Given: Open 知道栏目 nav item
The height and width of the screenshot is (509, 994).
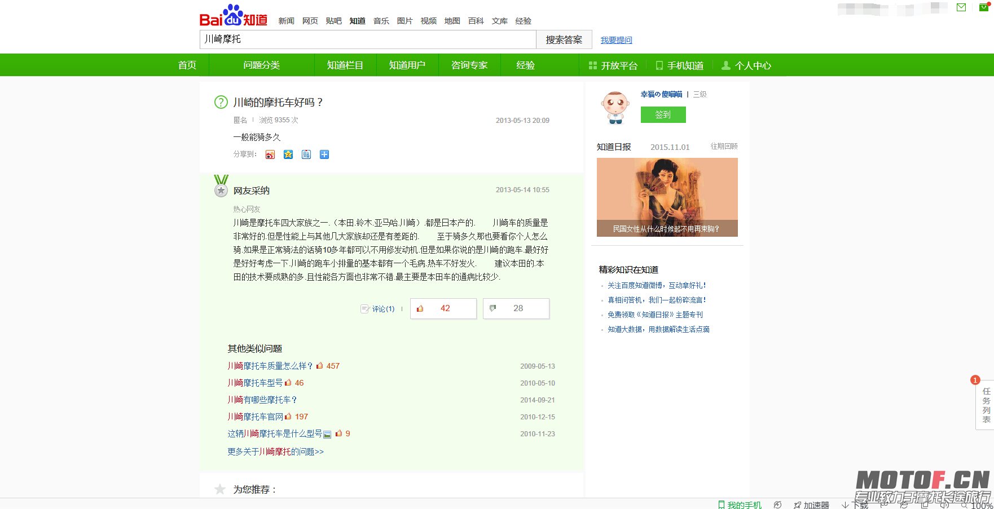Looking at the screenshot, I should (345, 65).
